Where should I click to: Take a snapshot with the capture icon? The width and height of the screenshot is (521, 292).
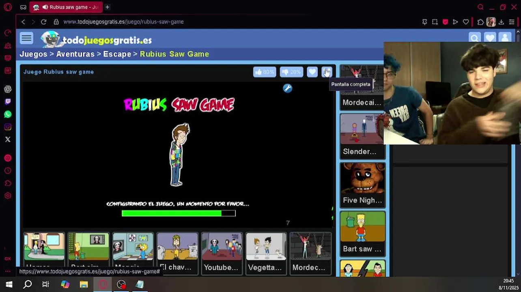click(x=435, y=22)
